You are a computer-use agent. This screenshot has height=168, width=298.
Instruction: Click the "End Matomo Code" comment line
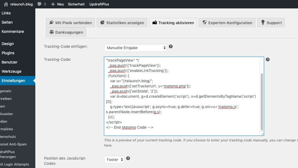click(x=130, y=127)
